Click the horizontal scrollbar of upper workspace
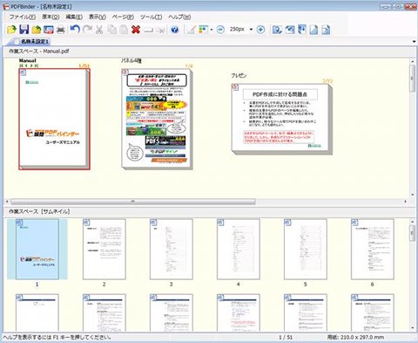The image size is (418, 343). (133, 202)
